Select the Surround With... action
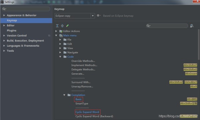Image resolution: width=200 pixels, height=120 pixels. coord(81,82)
